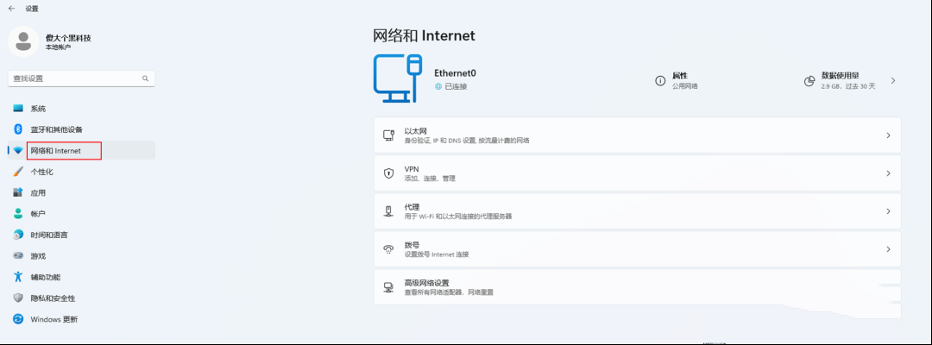Go to 应用 settings category
The width and height of the screenshot is (932, 345).
(81, 193)
